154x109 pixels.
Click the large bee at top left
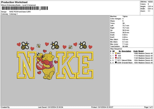pyautogui.click(x=25, y=45)
